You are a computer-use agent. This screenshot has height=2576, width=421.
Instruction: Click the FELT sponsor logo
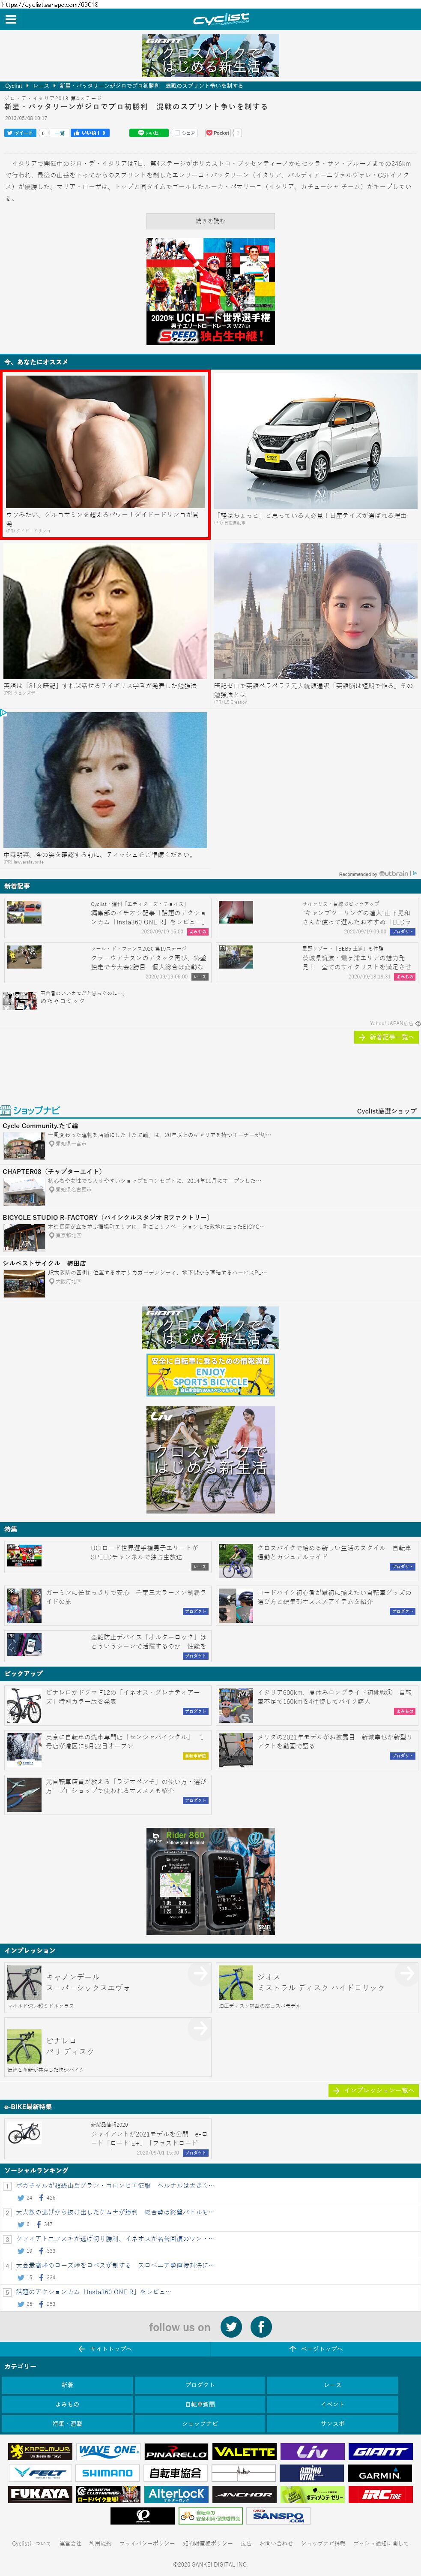[x=40, y=2473]
